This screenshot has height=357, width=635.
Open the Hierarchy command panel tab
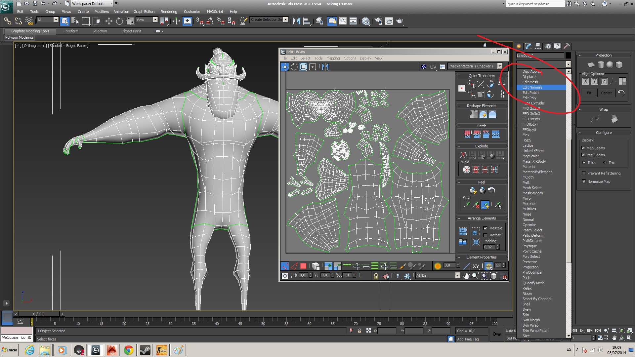[538, 46]
